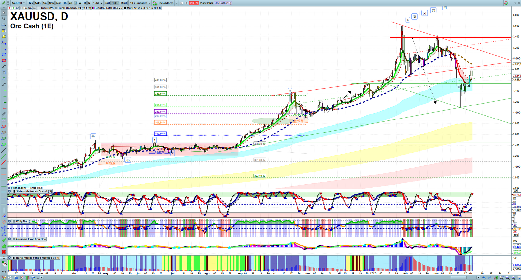Image resolution: width=521 pixels, height=280 pixels.
Task: Pick the ruler measurement tool
Action: pos(4,114)
